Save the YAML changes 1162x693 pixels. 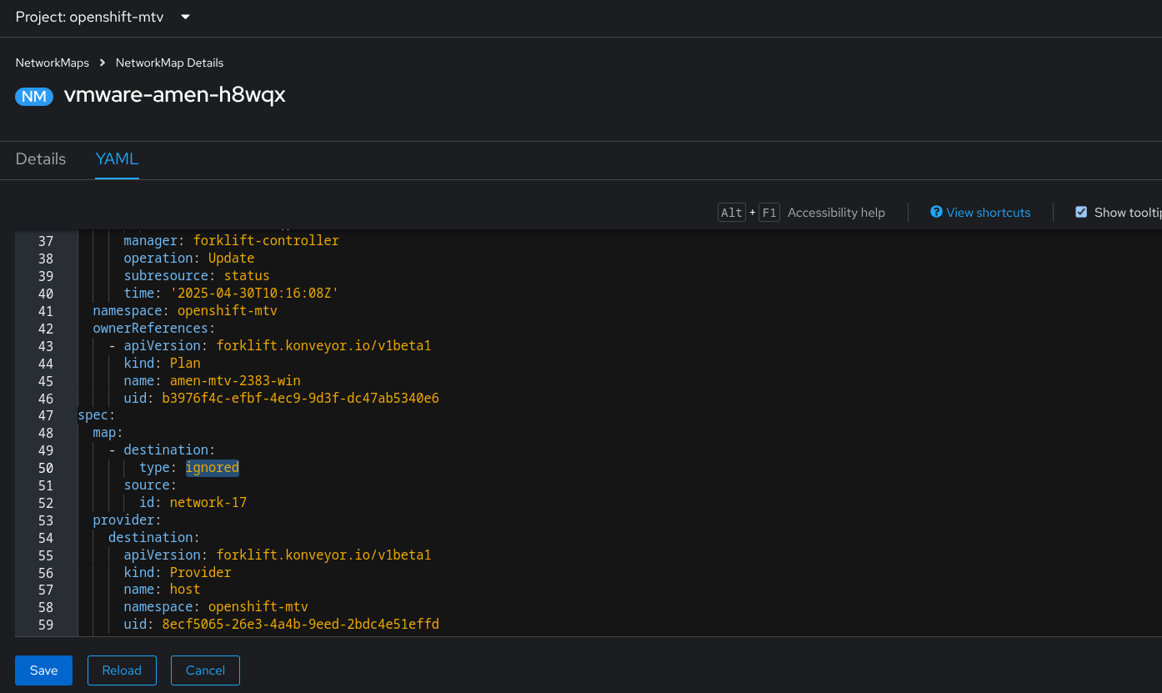pyautogui.click(x=43, y=670)
